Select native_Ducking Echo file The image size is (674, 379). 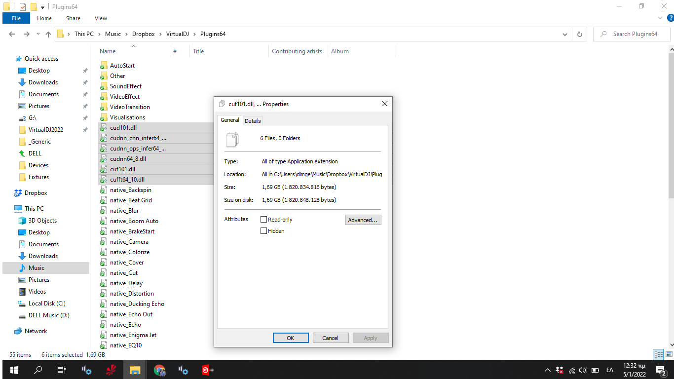coord(137,304)
